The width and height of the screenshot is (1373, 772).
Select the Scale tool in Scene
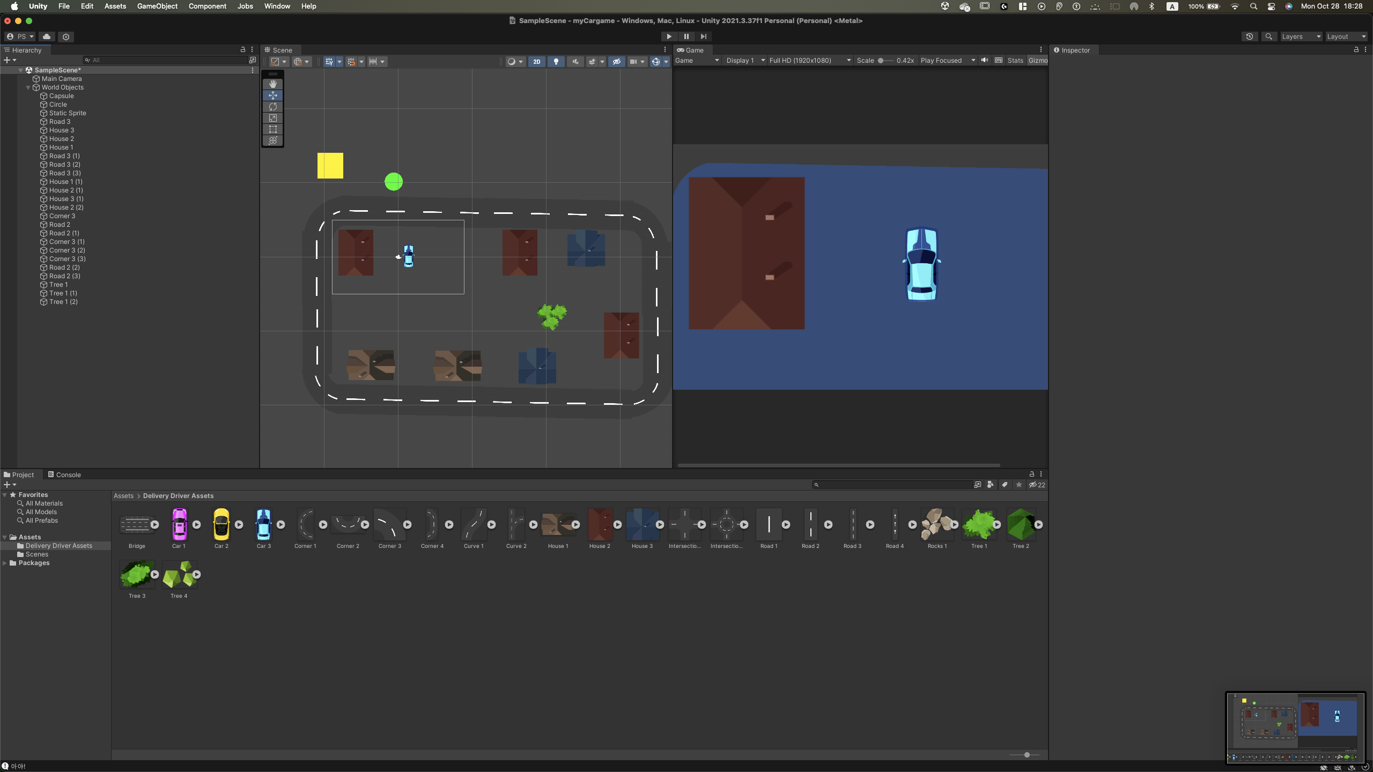click(273, 118)
